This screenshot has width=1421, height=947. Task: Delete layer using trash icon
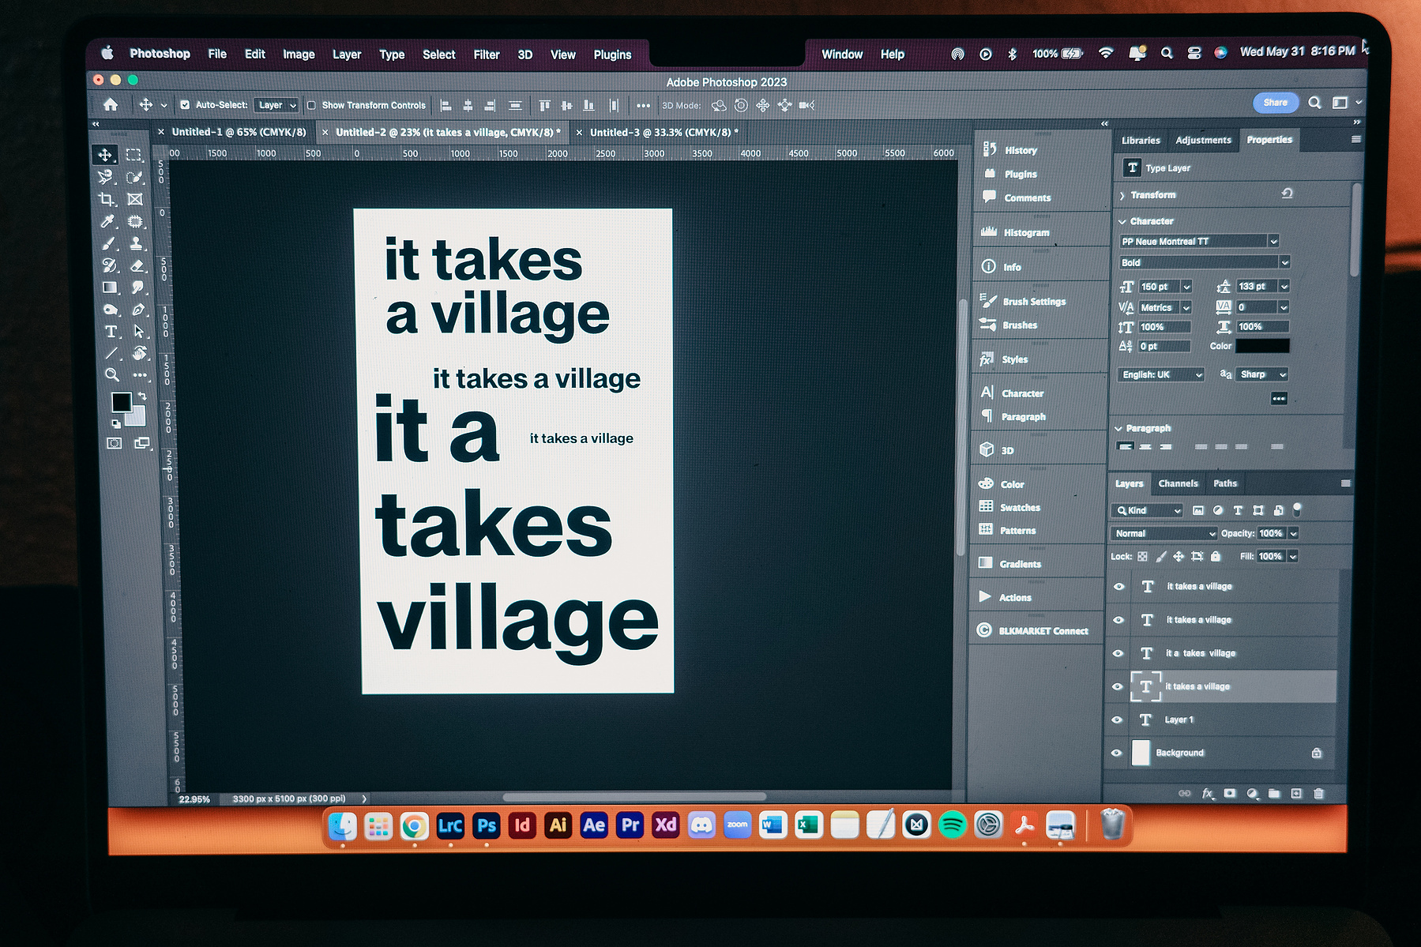pyautogui.click(x=1318, y=793)
